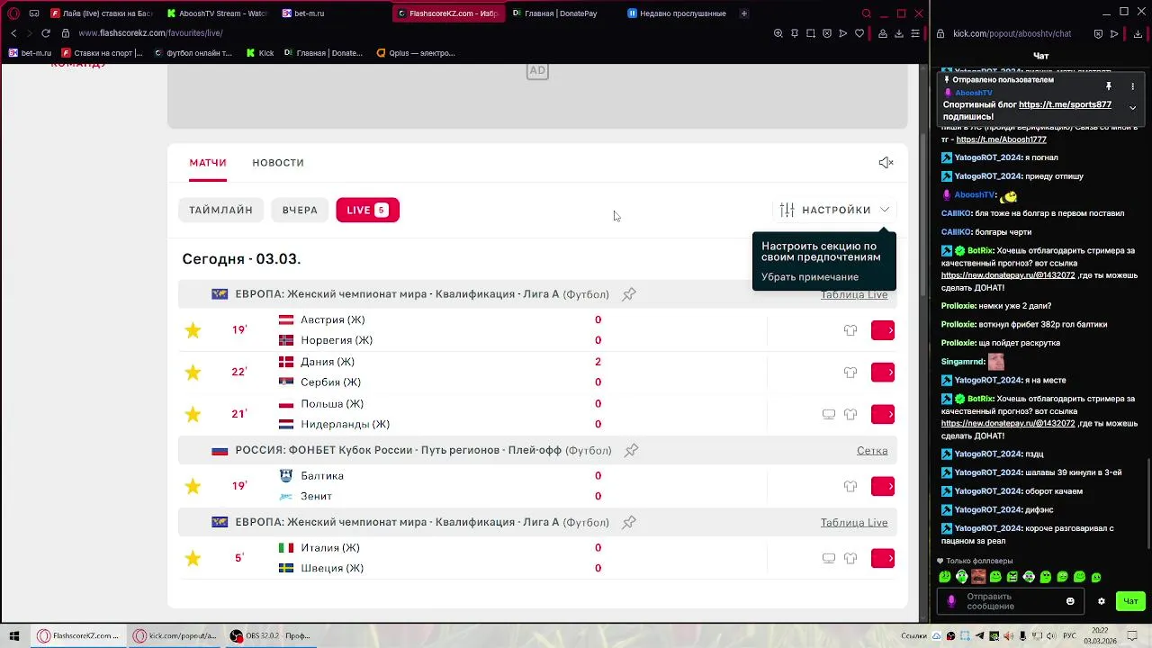1152x648 pixels.
Task: Open Сетка link for Кубок России
Action: click(x=872, y=450)
